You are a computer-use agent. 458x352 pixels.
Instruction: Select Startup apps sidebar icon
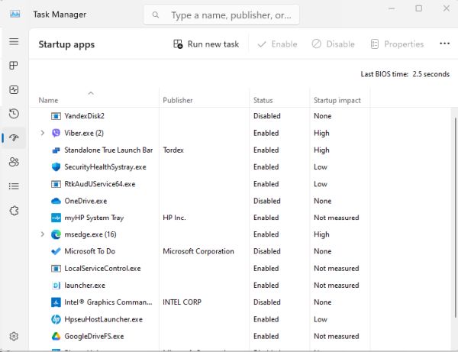pos(14,137)
